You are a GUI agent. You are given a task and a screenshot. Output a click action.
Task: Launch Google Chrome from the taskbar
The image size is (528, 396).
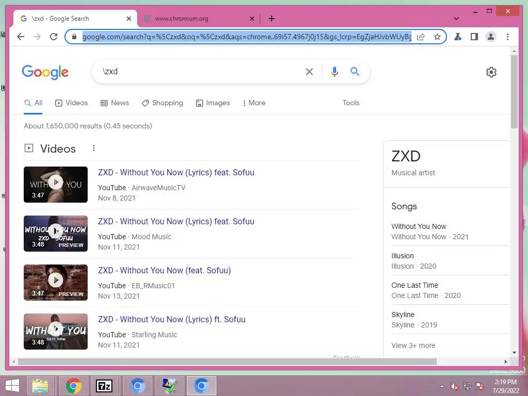(x=74, y=386)
